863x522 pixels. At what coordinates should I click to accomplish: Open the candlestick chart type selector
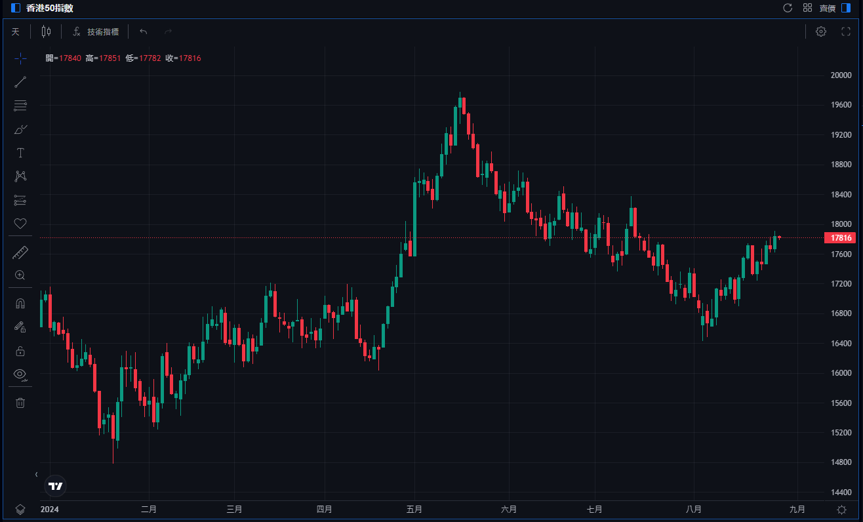(46, 31)
